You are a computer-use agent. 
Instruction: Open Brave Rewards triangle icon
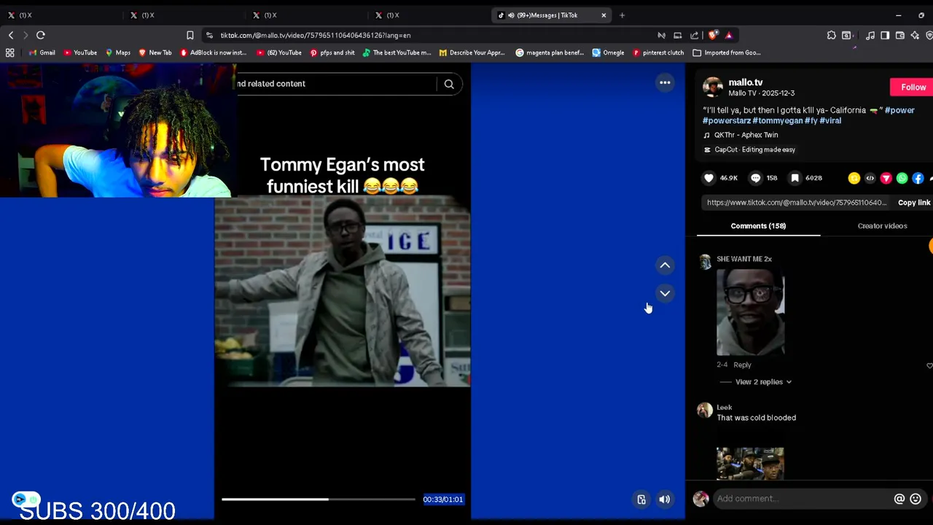click(728, 35)
